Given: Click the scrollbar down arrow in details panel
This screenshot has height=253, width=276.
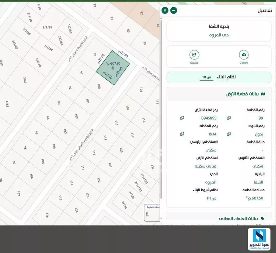Looking at the screenshot, I should [x=161, y=218].
